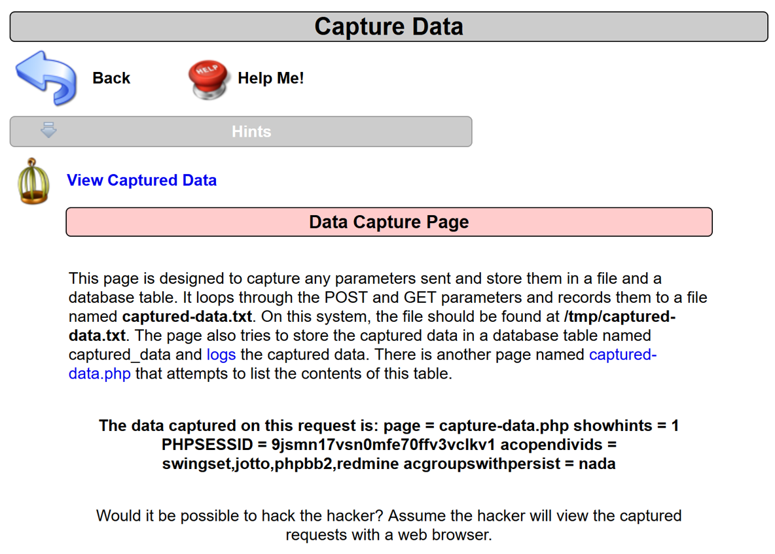Click the Back text link
775x554 pixels.
tap(111, 78)
